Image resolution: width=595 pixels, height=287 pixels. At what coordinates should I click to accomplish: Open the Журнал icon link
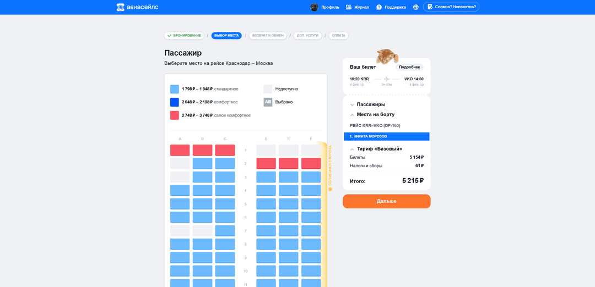pos(348,7)
